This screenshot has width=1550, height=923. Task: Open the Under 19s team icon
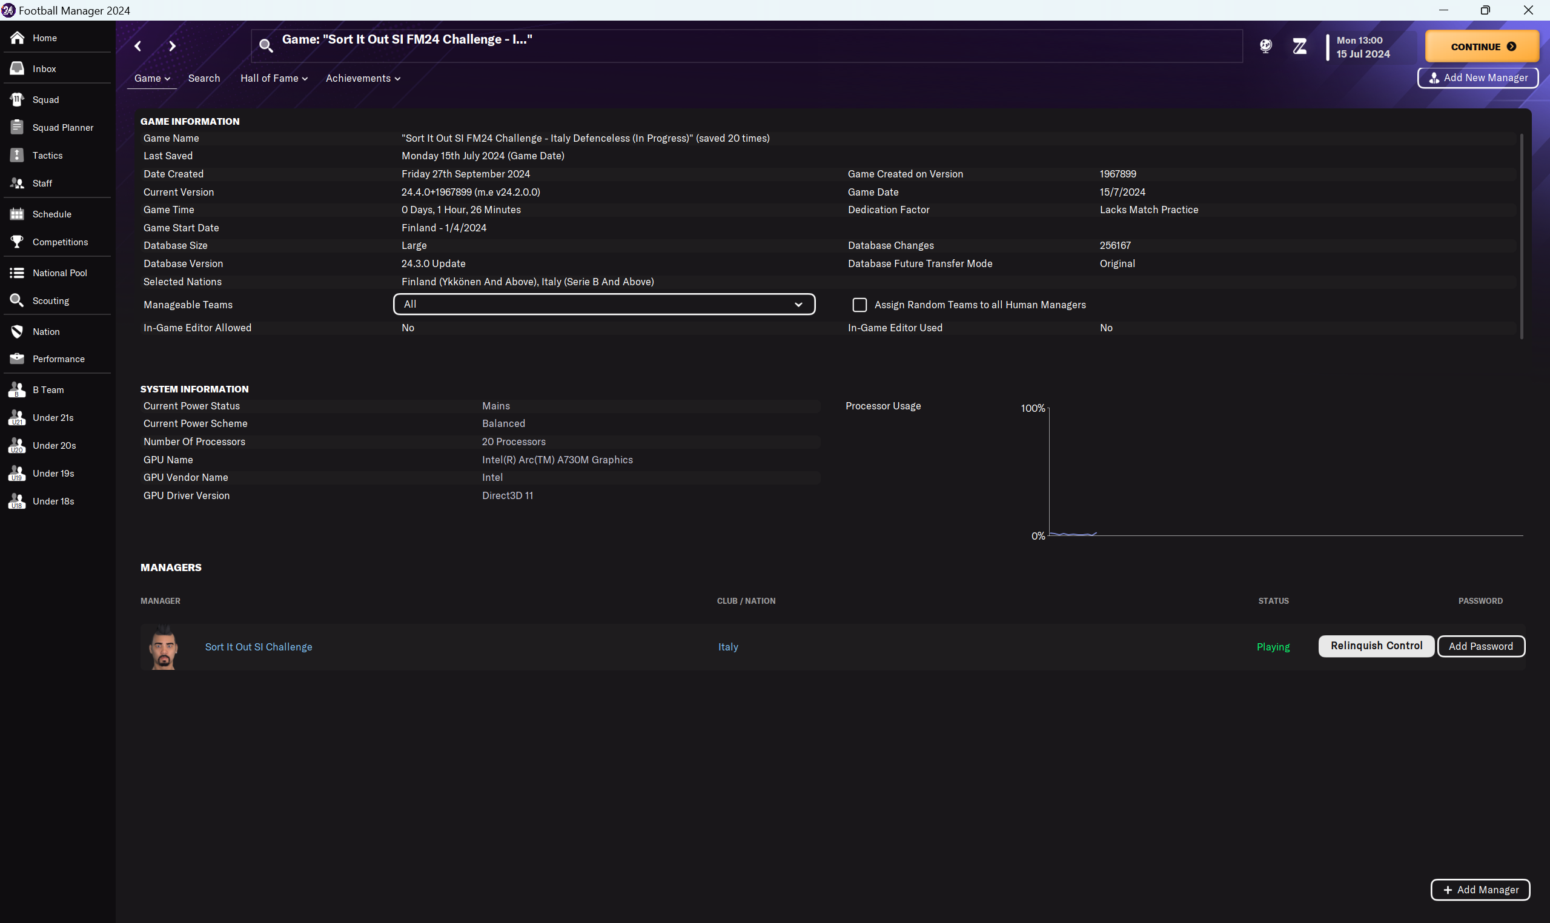coord(17,474)
